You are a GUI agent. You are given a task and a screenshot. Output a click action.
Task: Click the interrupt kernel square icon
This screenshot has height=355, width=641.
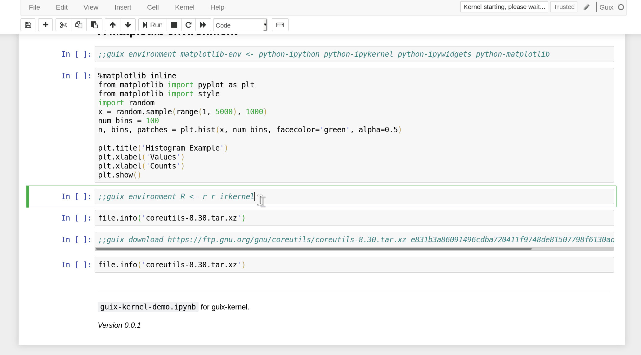point(174,25)
